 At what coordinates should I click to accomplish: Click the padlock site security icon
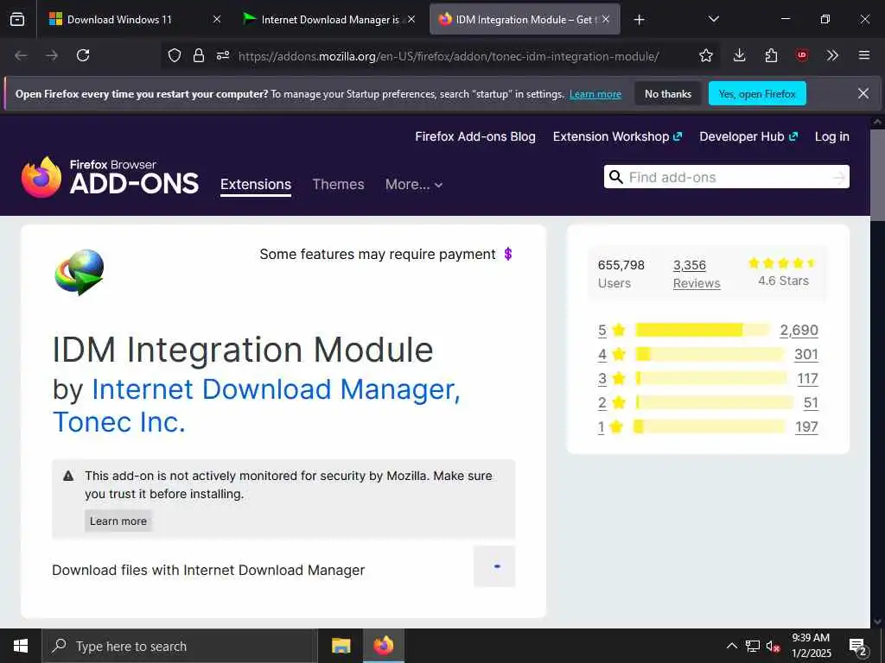[x=198, y=55]
